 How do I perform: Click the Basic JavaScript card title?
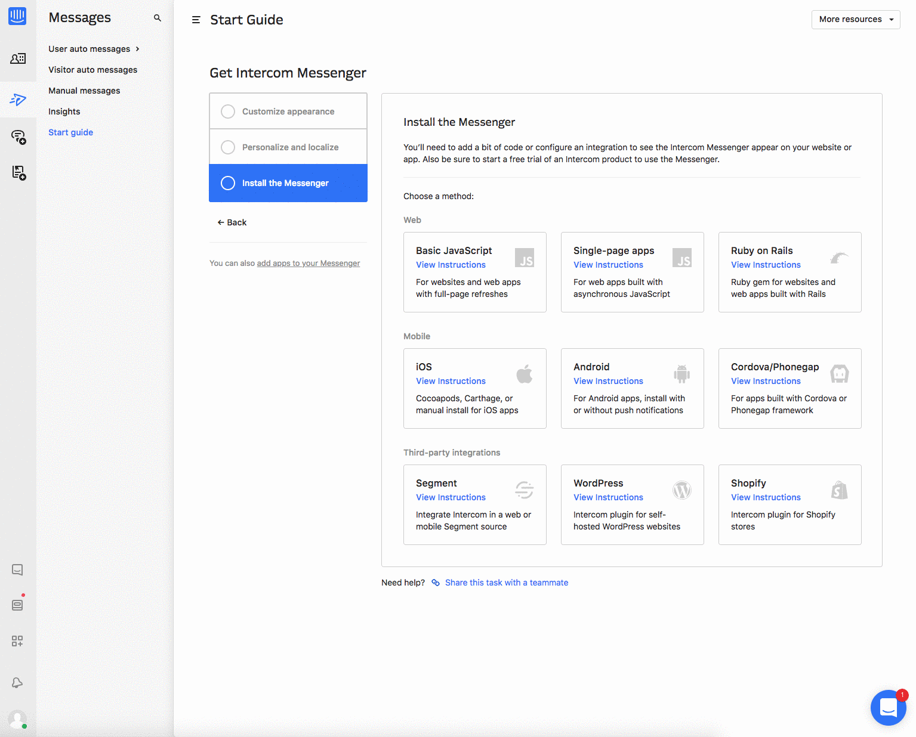(x=454, y=250)
